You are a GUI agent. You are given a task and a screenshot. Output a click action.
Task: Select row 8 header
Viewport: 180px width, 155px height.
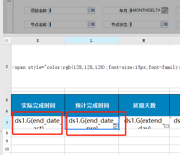[x=7, y=133]
